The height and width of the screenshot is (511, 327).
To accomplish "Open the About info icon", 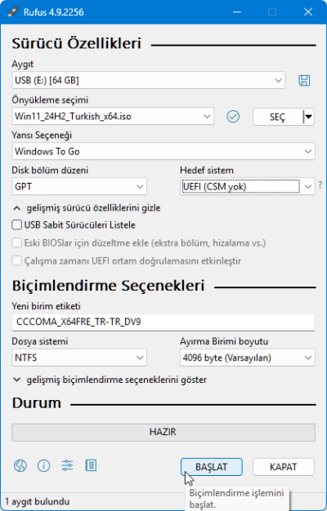I will coord(43,466).
